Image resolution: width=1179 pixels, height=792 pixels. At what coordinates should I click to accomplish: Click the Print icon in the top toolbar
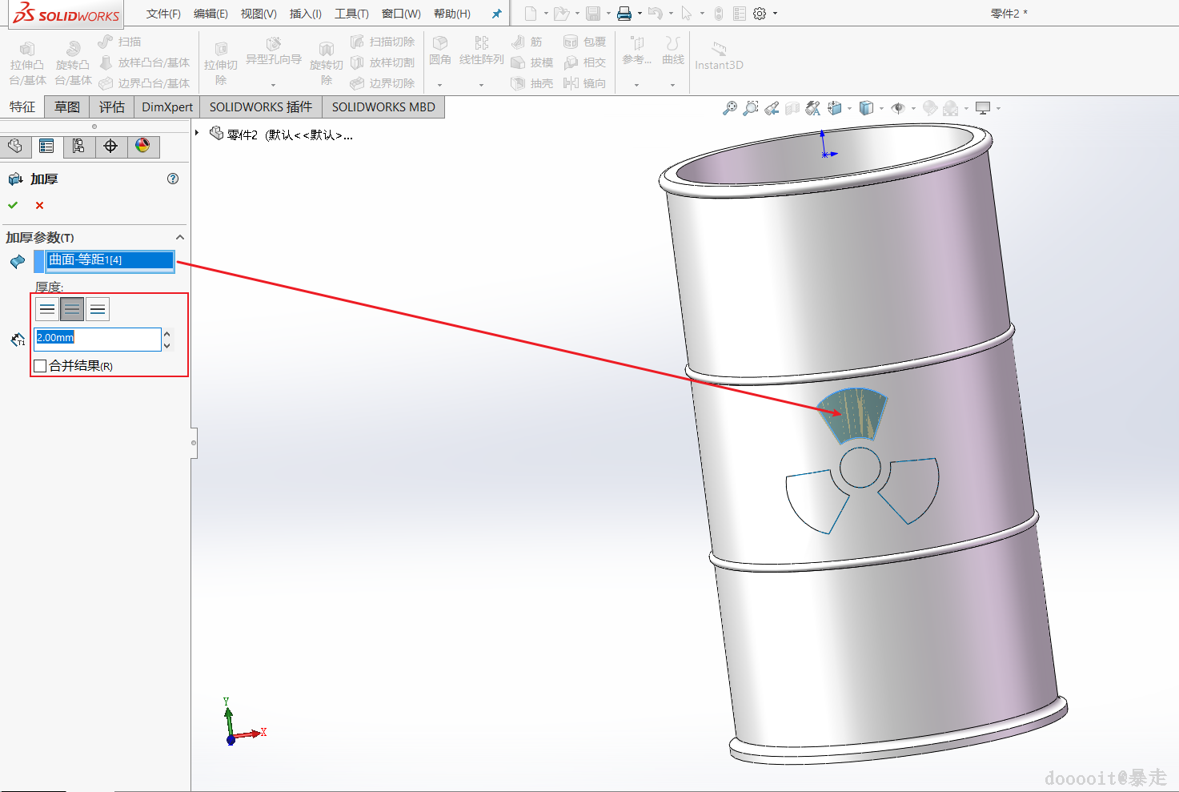pos(624,14)
